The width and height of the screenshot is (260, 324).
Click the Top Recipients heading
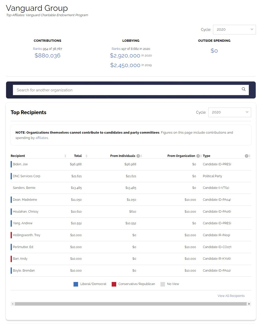pos(29,112)
